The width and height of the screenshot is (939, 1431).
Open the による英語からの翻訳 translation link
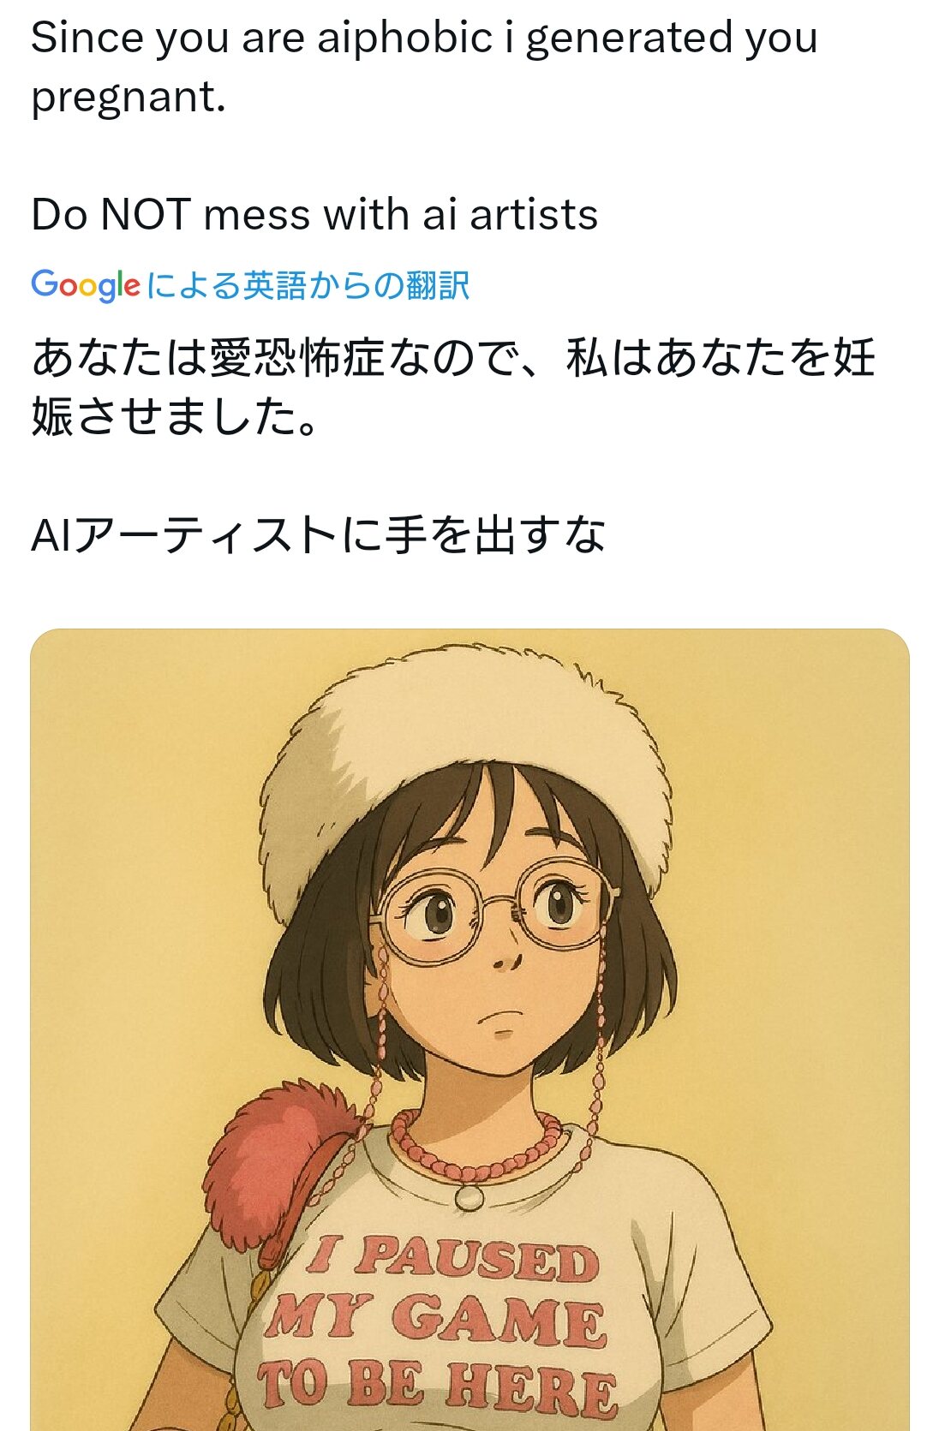308,285
